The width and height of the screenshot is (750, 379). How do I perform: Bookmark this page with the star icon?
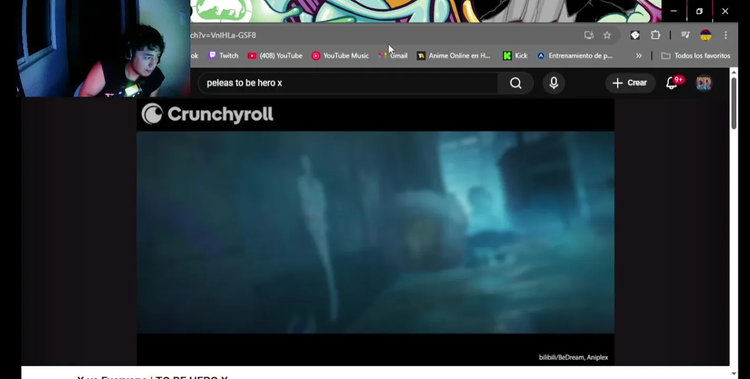607,35
